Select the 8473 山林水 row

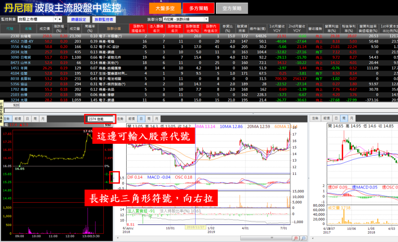(199, 63)
